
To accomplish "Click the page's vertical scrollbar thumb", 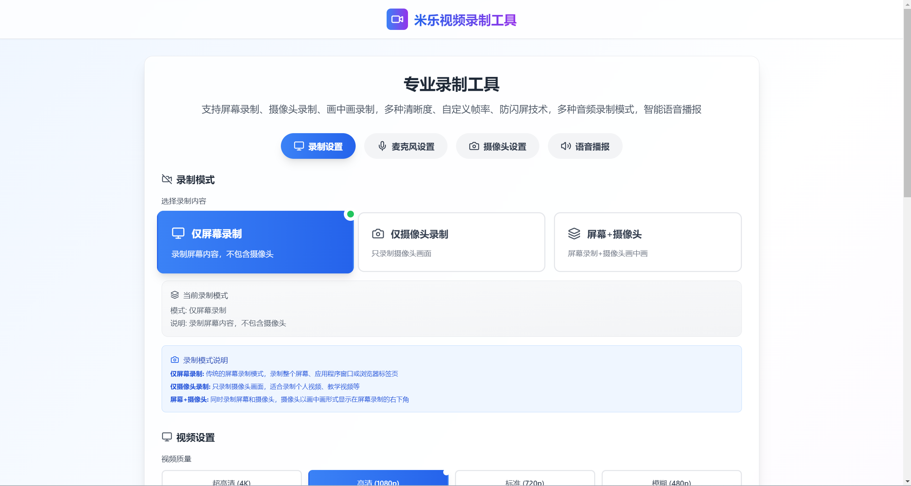I will click(x=907, y=103).
